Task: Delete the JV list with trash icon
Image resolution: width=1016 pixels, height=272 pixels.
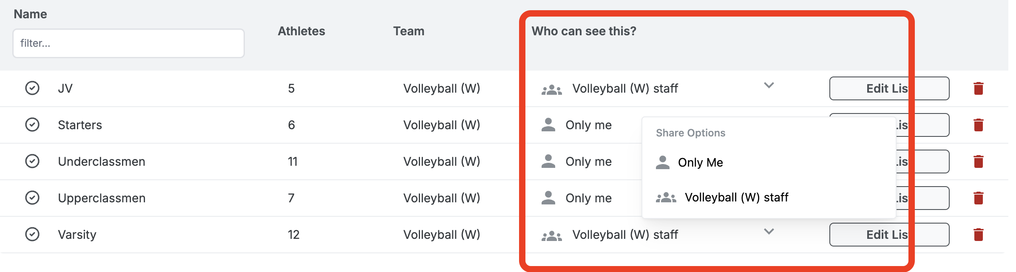Action: coord(979,88)
